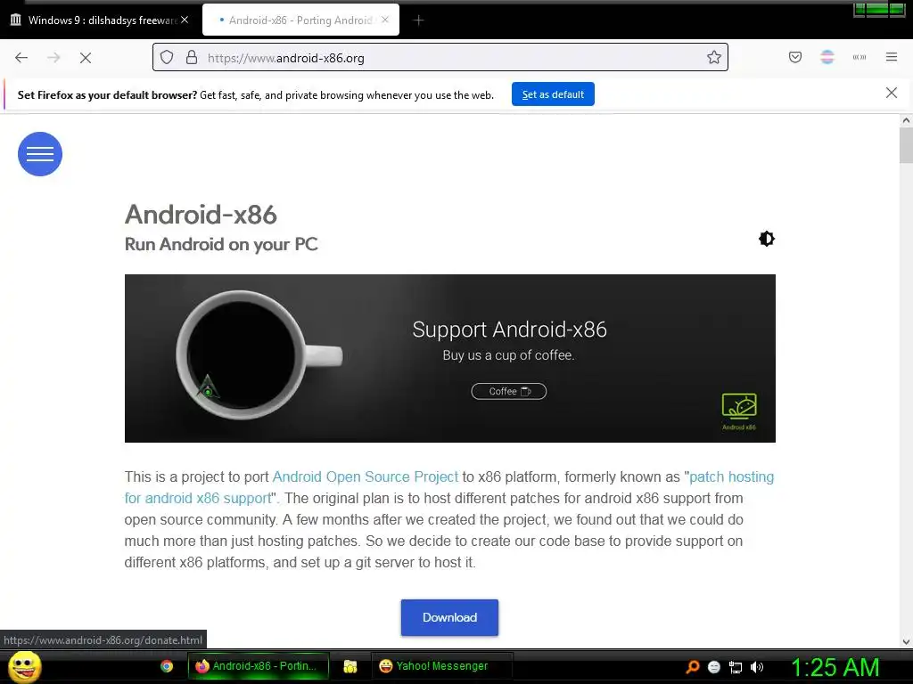Open the smiley face start button
Viewport: 913px width, 684px height.
point(25,666)
